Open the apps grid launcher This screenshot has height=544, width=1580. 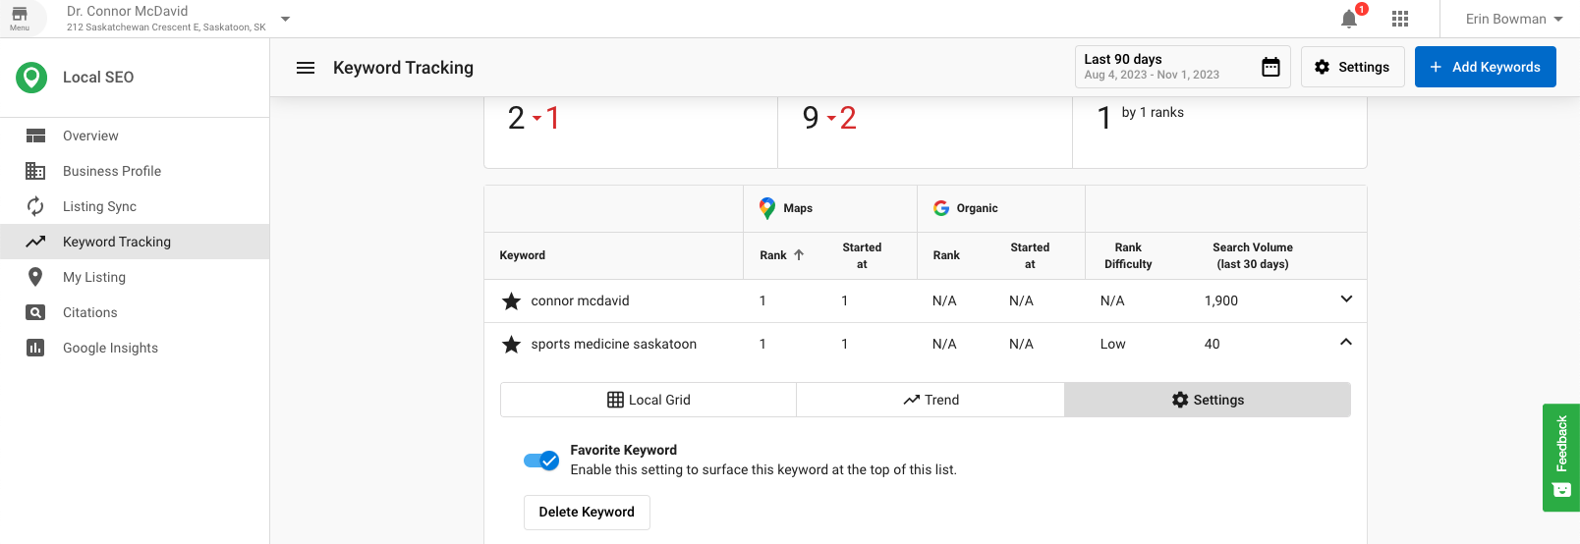[x=1400, y=19]
